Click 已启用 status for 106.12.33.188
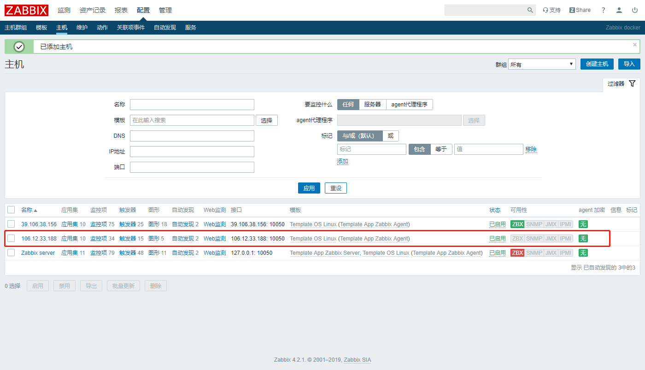The image size is (645, 370). 498,239
